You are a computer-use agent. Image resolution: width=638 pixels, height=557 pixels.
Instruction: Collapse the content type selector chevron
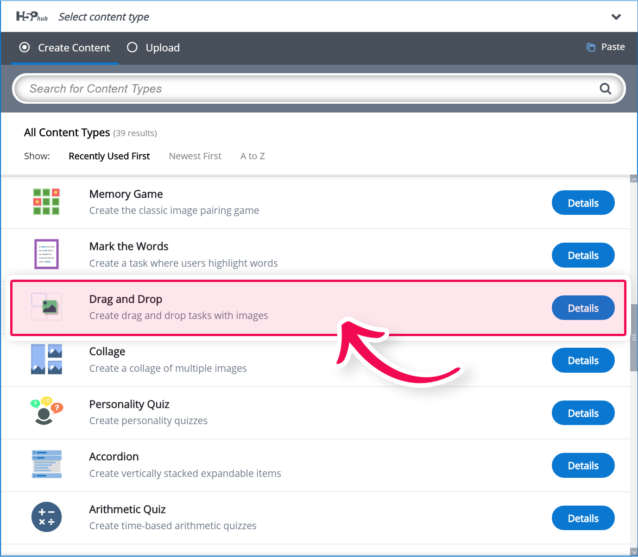click(x=616, y=17)
